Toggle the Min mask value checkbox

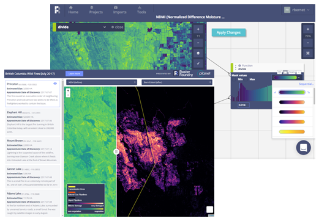(x=235, y=79)
